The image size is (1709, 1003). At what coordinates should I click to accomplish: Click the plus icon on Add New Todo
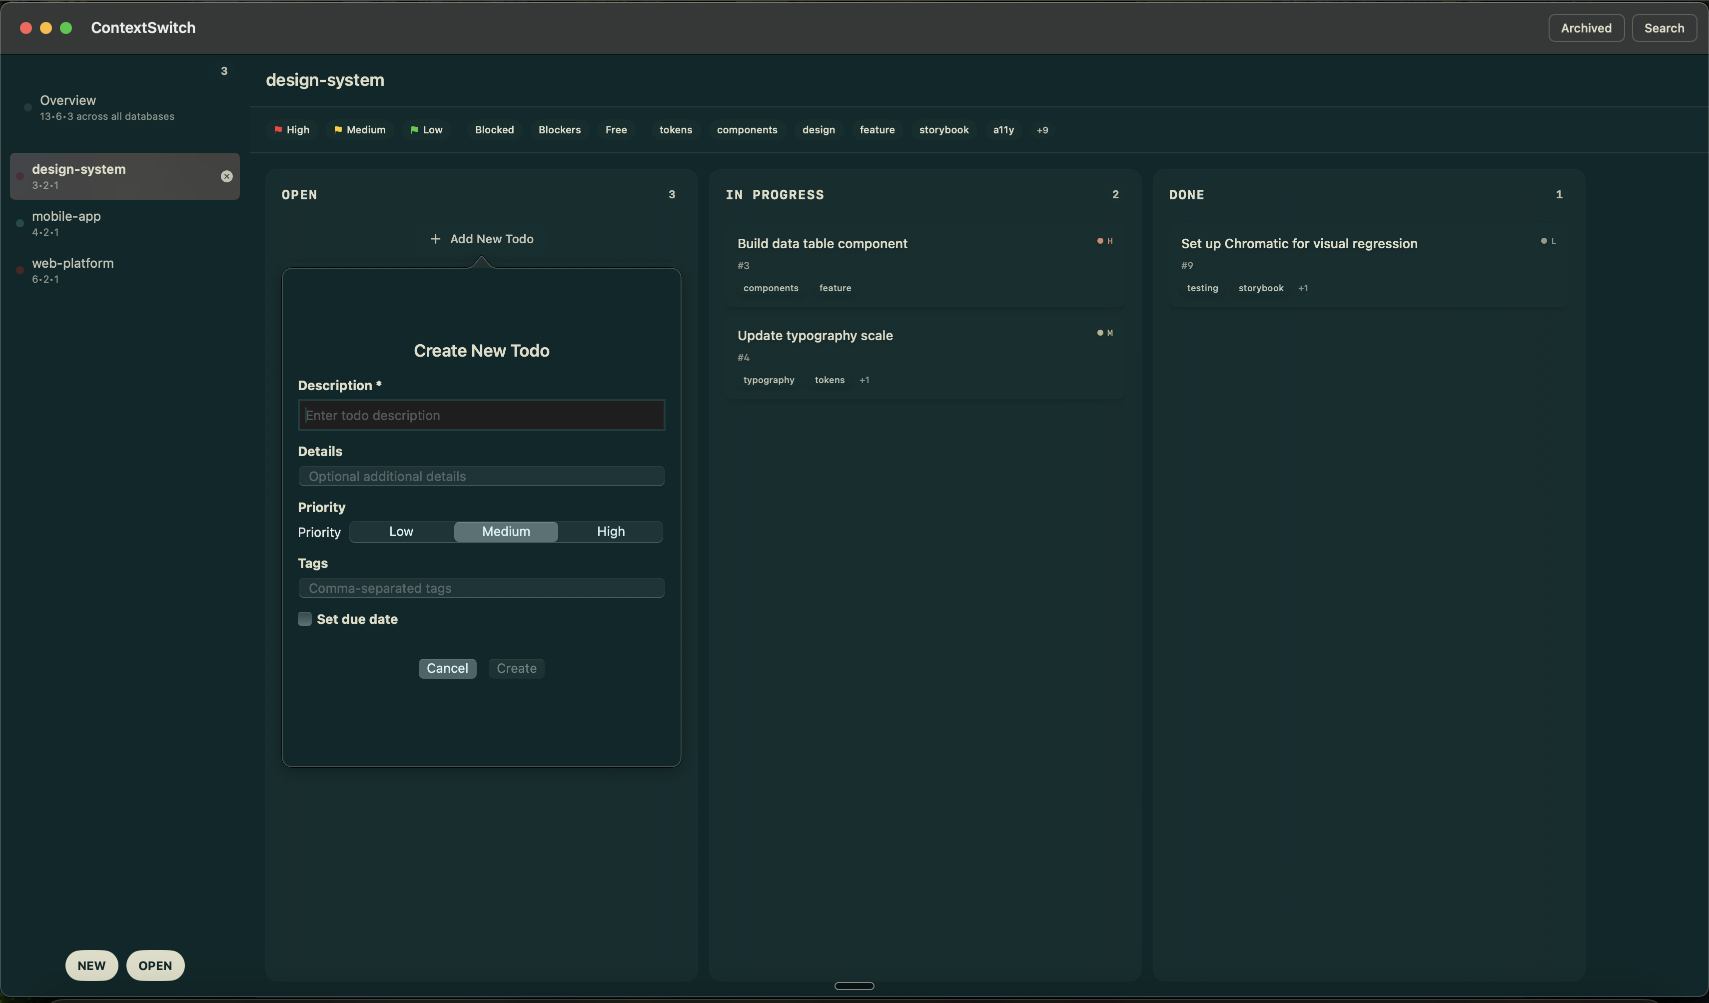435,239
